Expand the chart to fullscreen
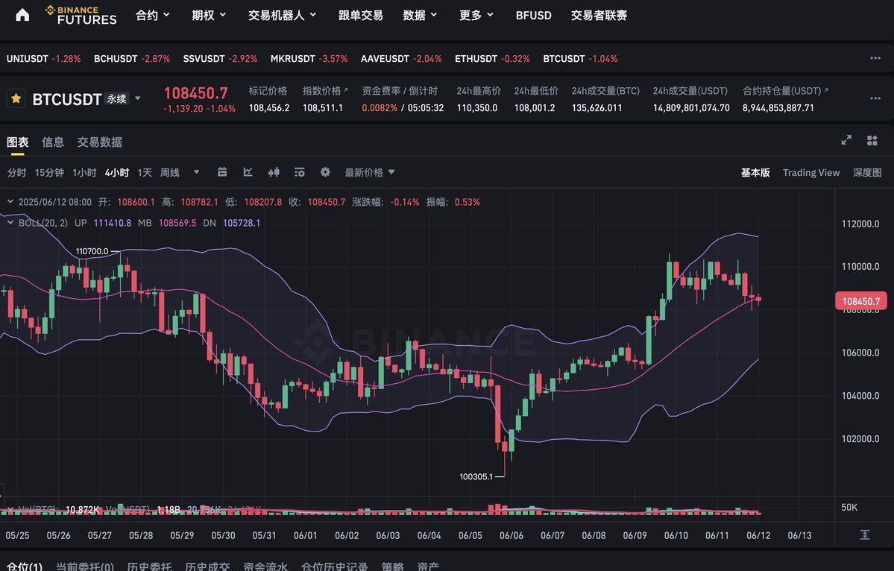 847,141
